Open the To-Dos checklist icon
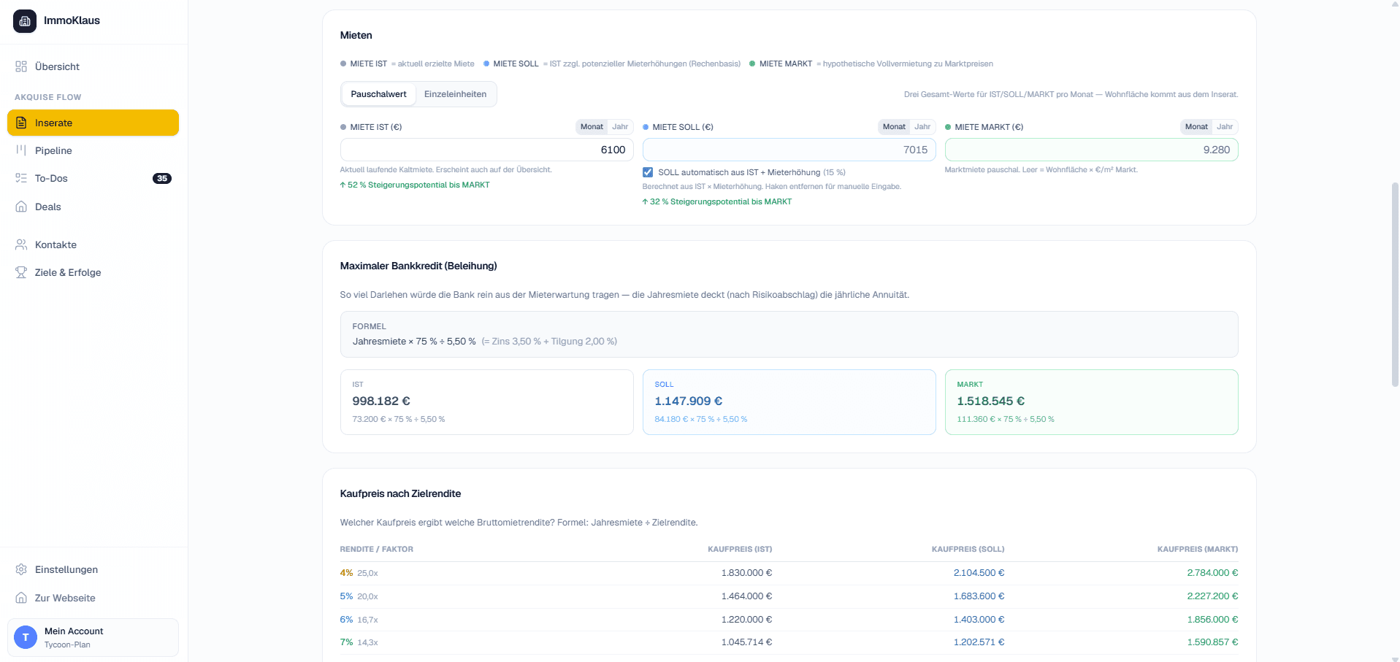 click(x=21, y=178)
